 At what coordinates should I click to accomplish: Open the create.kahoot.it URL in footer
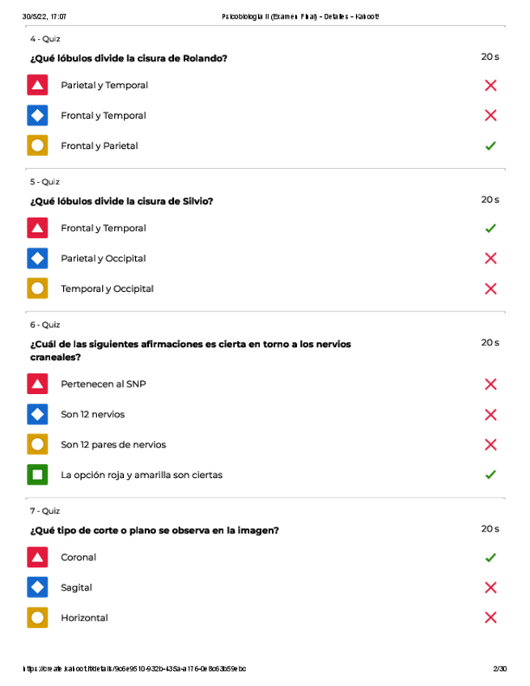[x=135, y=669]
